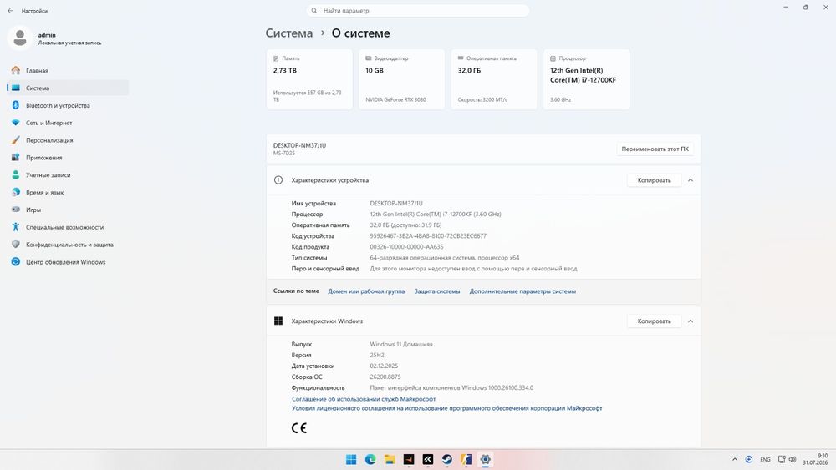Collapse the Характеристики устройства section chevron
The width and height of the screenshot is (836, 470).
tap(691, 180)
